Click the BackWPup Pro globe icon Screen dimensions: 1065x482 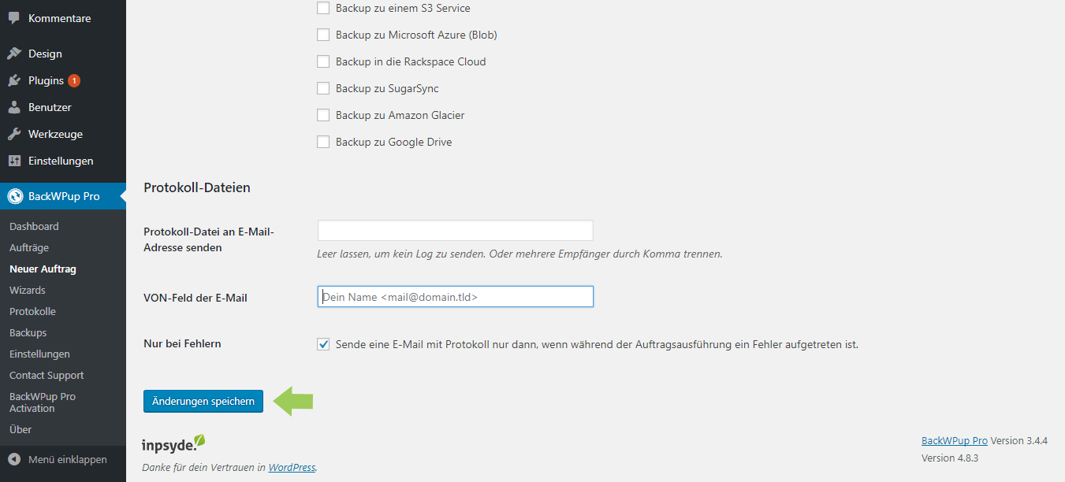point(13,195)
